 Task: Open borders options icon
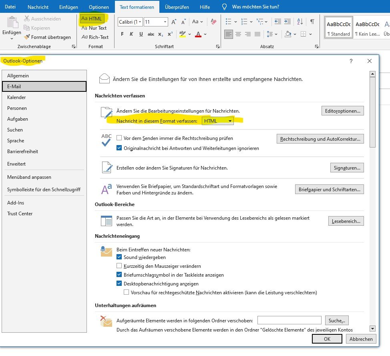coord(303,34)
